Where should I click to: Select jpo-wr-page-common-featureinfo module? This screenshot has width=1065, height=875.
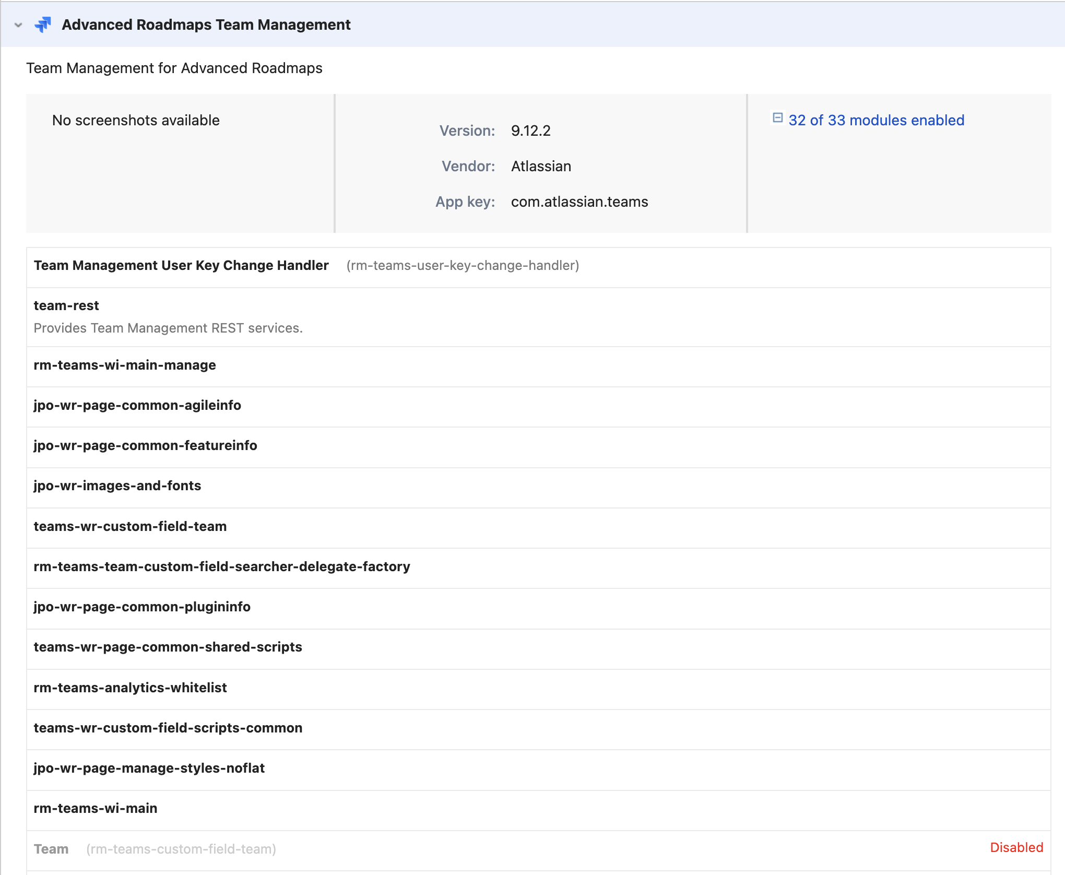[x=145, y=445]
